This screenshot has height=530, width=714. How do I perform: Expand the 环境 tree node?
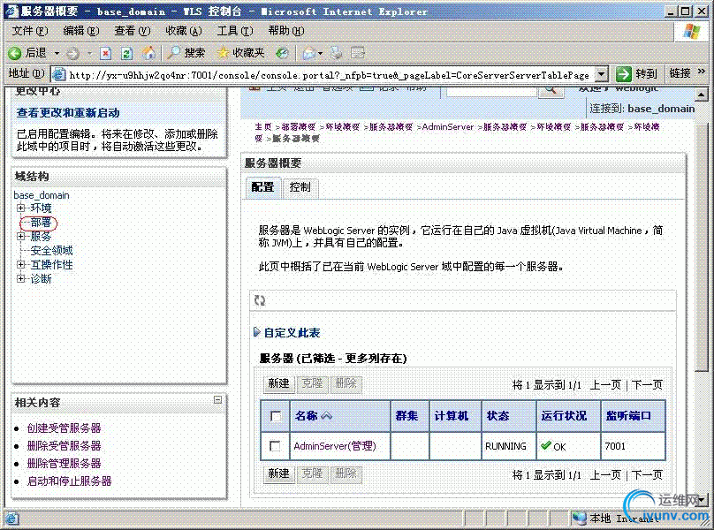[x=20, y=208]
